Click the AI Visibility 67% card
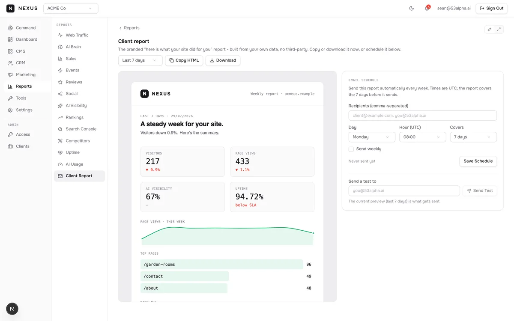The height and width of the screenshot is (321, 514). pyautogui.click(x=182, y=197)
